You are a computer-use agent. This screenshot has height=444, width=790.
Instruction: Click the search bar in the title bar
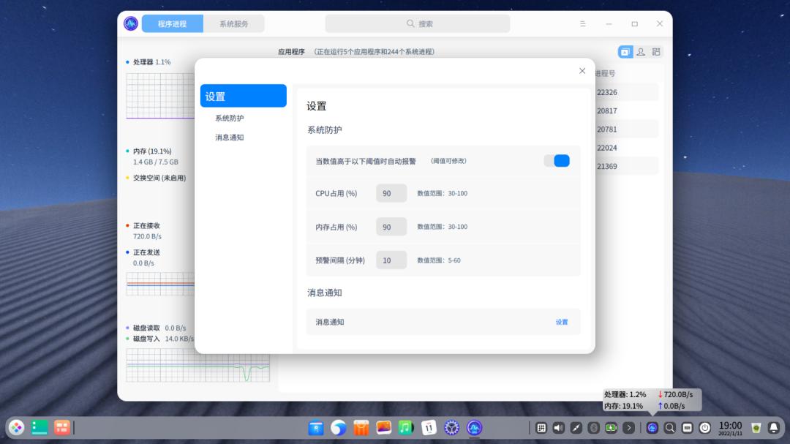click(x=417, y=23)
